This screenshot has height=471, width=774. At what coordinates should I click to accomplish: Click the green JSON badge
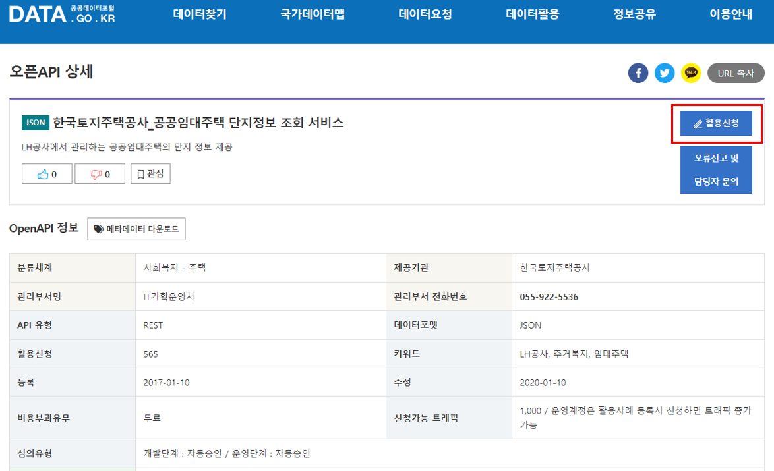pos(36,123)
